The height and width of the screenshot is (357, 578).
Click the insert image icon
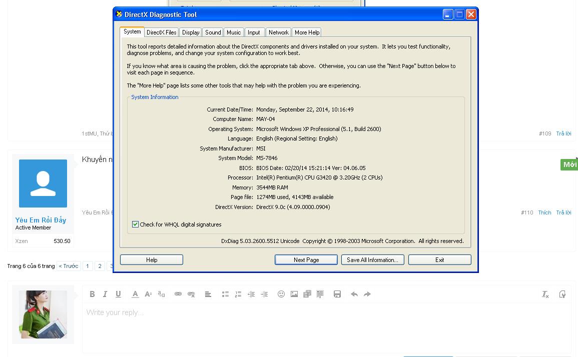pos(294,294)
